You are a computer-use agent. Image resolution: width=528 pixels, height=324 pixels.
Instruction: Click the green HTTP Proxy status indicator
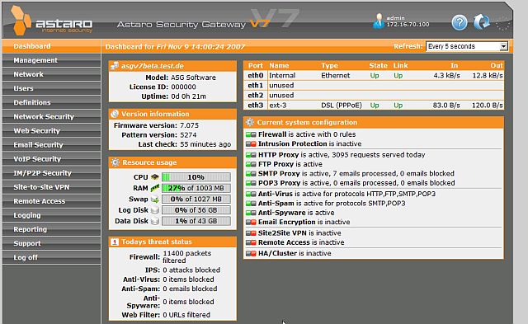pyautogui.click(x=251, y=155)
